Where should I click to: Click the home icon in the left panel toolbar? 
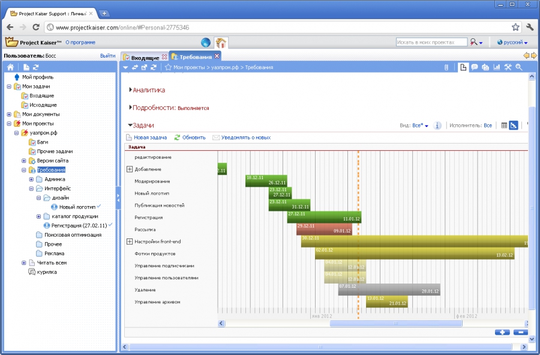coord(11,67)
